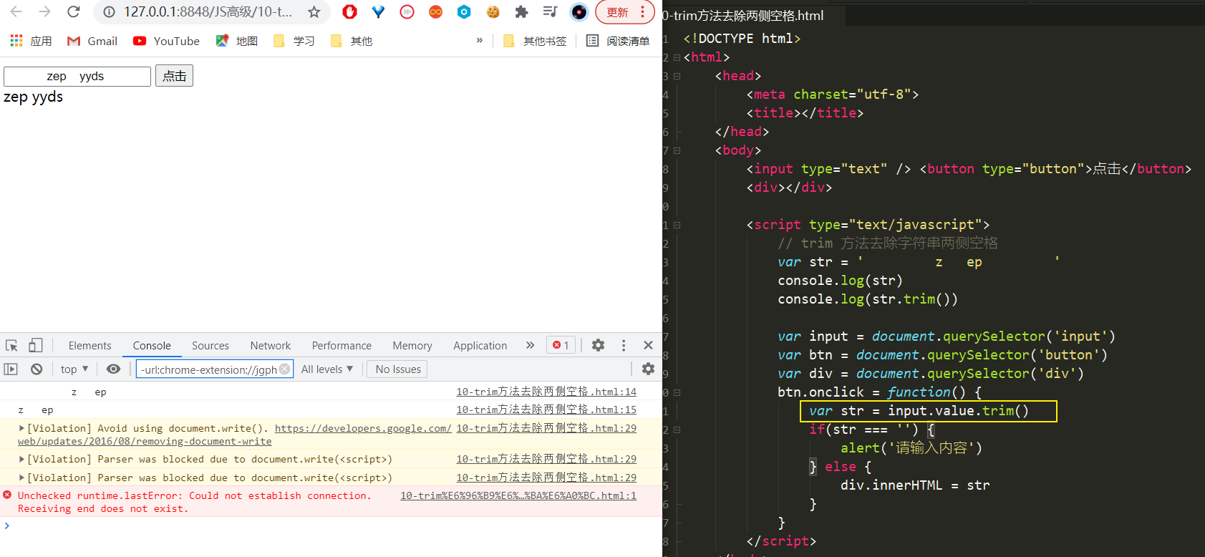Viewport: 1205px width, 557px height.
Task: Clear the console with the ban icon
Action: point(37,369)
